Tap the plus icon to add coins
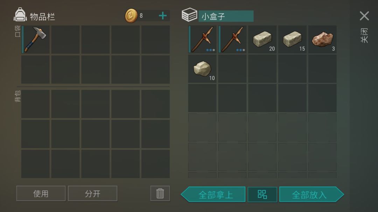 tap(163, 16)
